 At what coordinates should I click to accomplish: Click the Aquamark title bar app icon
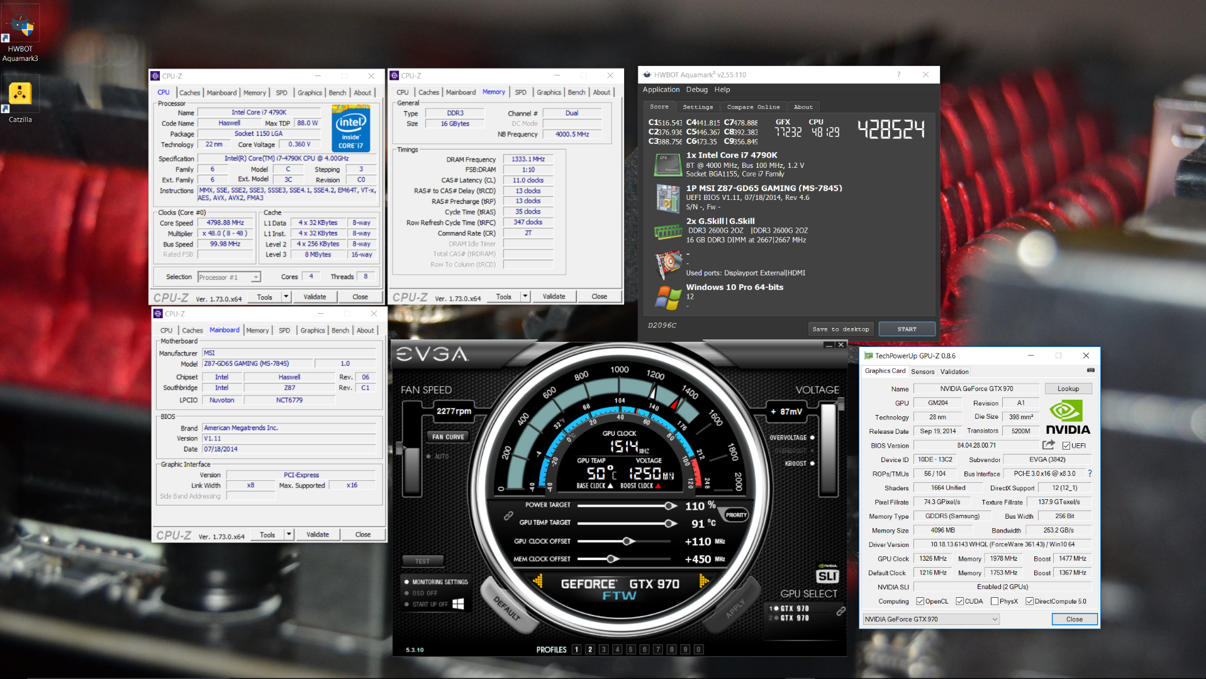point(646,74)
